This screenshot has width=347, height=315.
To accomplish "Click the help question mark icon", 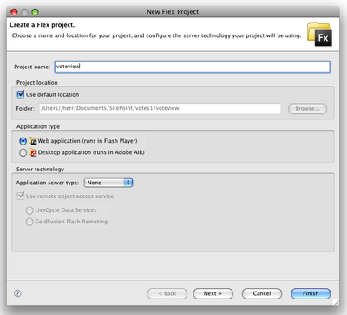I will coord(17,293).
